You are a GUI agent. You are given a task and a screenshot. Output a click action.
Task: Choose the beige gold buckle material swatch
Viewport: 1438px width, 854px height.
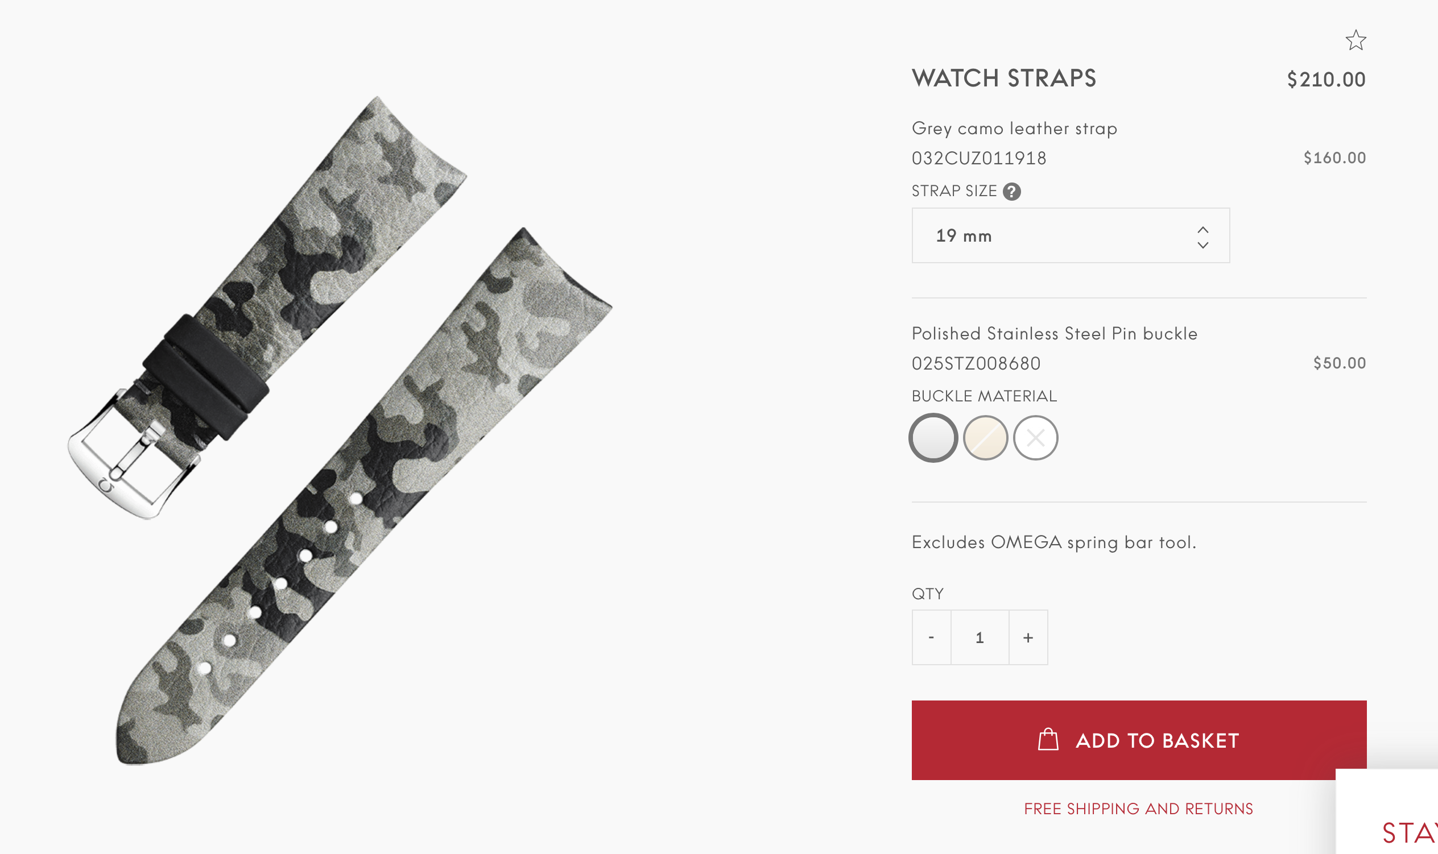point(985,438)
